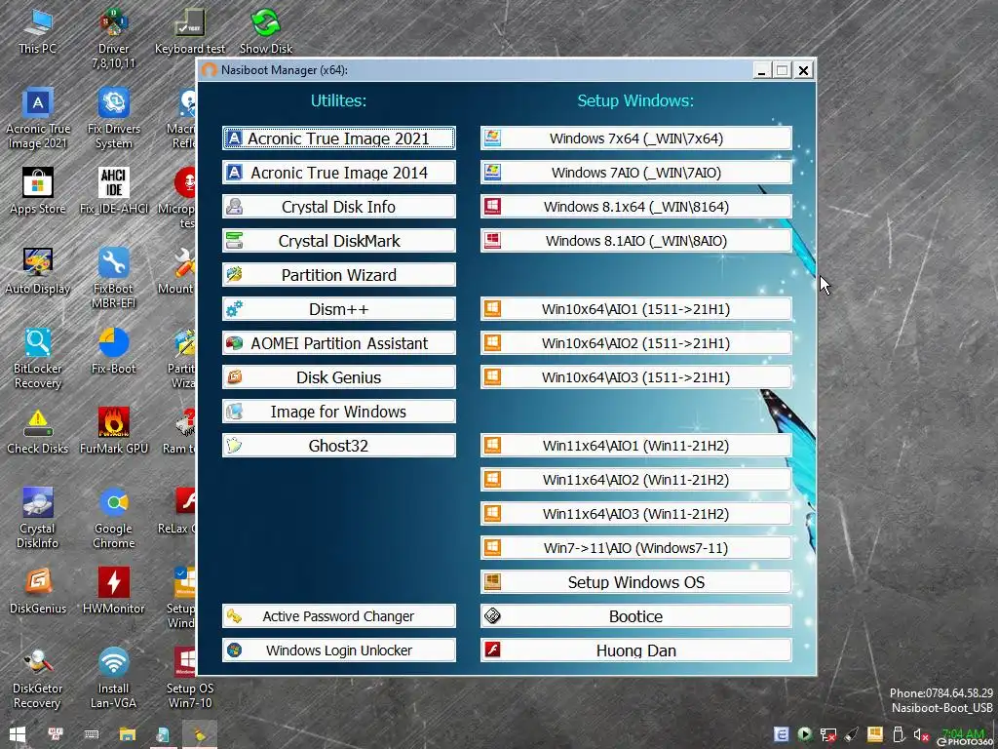The width and height of the screenshot is (998, 749).
Task: Select Win7->11\AIO (Windows7-11) option
Action: click(x=635, y=548)
